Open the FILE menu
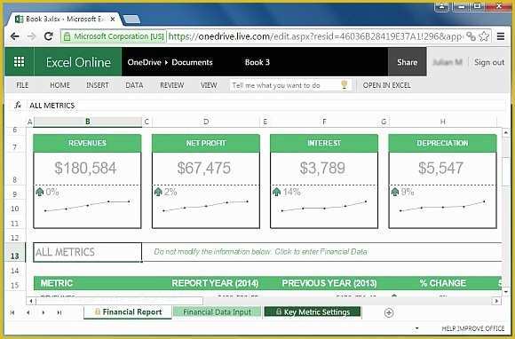This screenshot has height=339, width=515. [22, 85]
